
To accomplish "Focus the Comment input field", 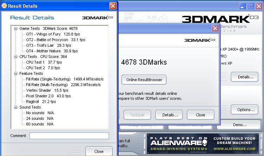I will point(69,136).
